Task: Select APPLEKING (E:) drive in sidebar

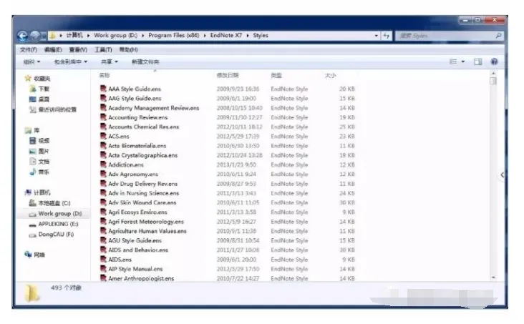Action: pos(57,224)
